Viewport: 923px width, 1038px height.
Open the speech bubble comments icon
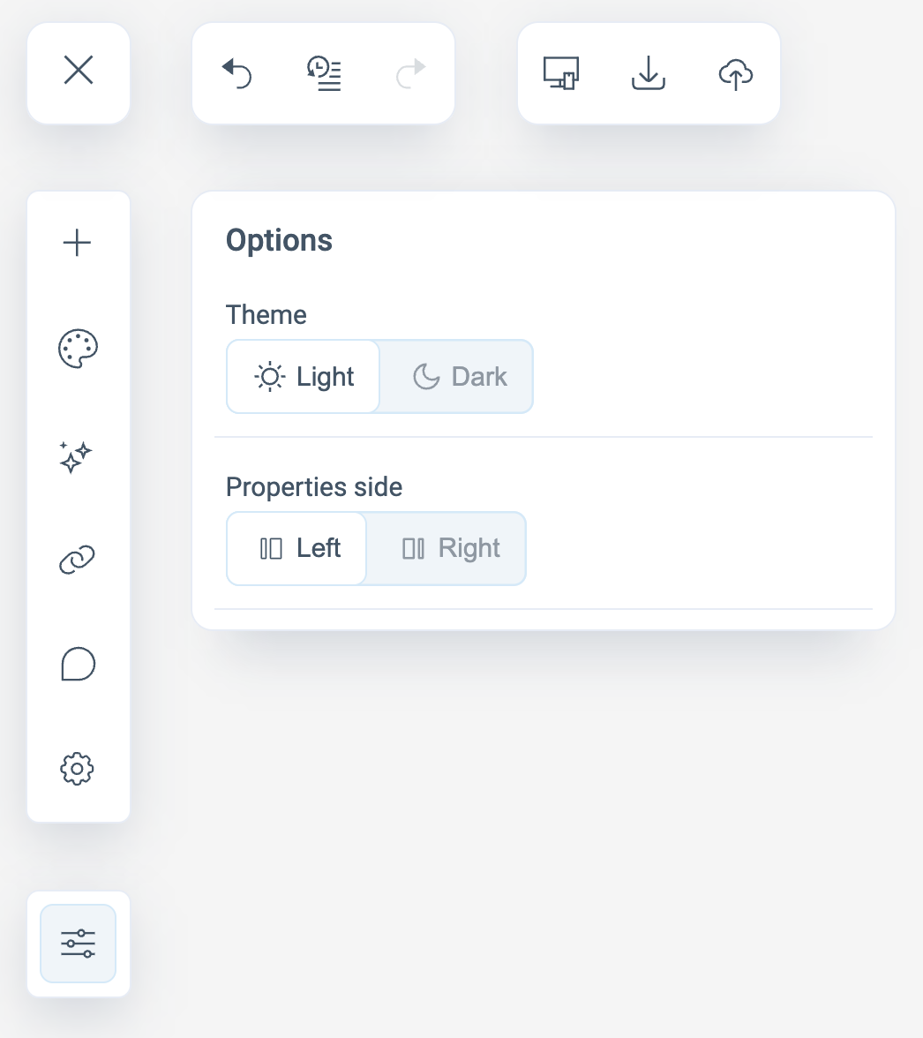78,664
